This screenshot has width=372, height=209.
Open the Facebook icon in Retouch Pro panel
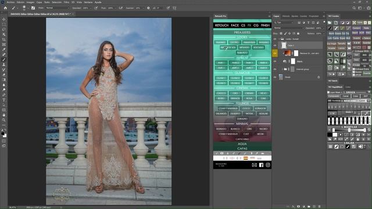point(261,165)
